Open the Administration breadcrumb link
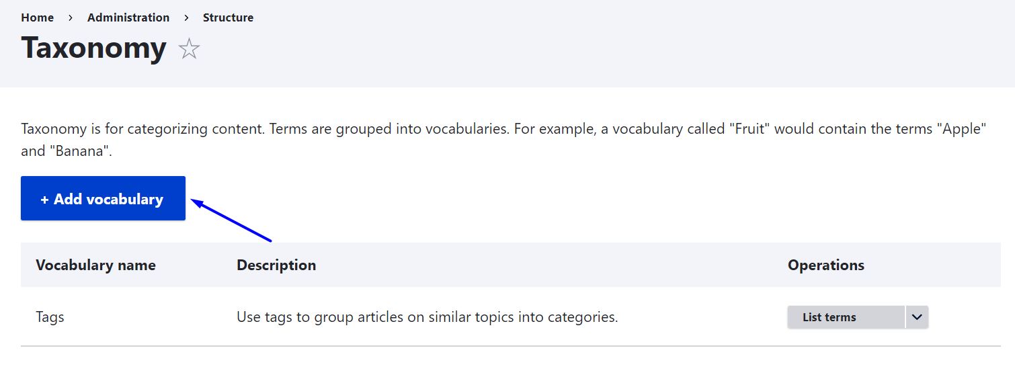Image resolution: width=1015 pixels, height=377 pixels. (x=128, y=17)
